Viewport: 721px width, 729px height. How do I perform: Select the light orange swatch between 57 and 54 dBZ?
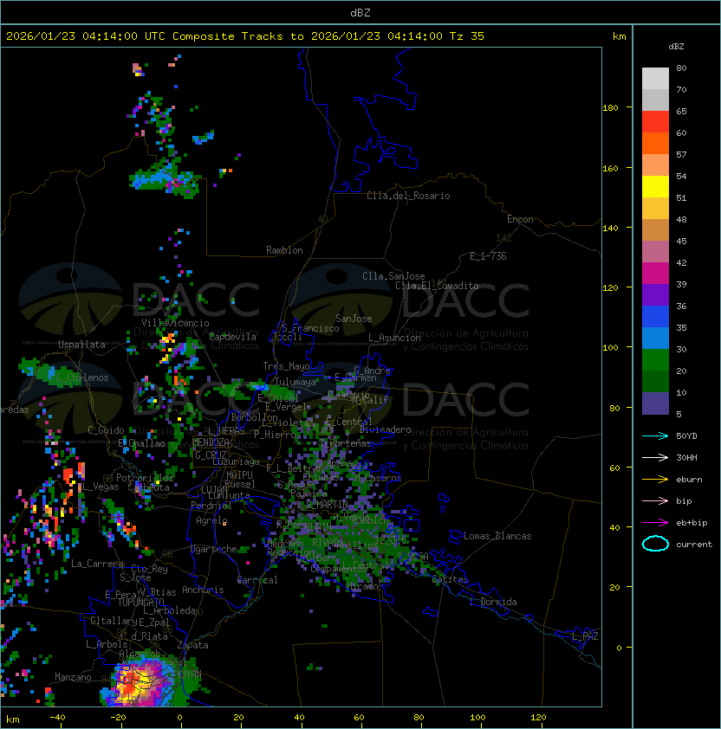655,165
